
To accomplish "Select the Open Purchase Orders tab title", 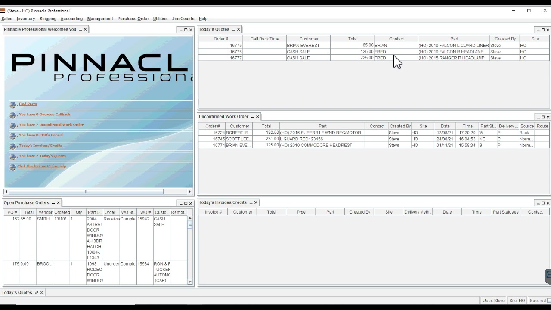I will (x=27, y=203).
